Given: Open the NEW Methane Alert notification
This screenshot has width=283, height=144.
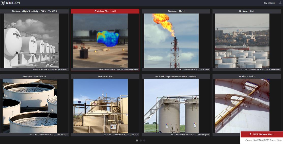Looking at the screenshot, I should [263, 134].
